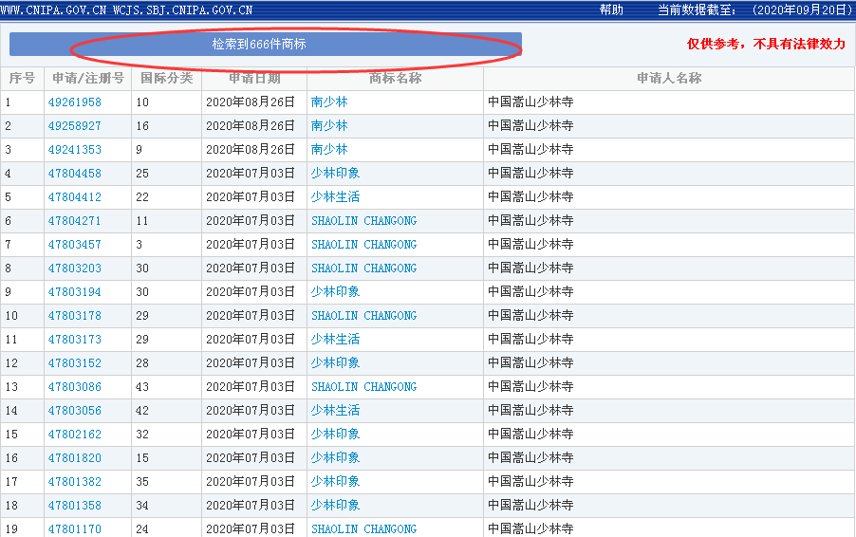Open registration number 47801358
Viewport: 856px width, 537px height.
coord(75,506)
